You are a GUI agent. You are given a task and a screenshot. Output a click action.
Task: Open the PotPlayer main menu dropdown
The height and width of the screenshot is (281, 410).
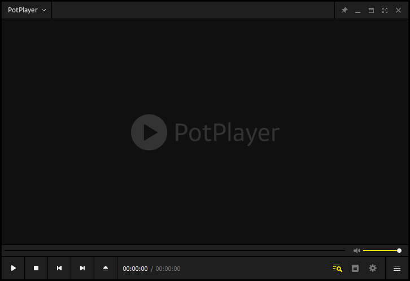[27, 10]
